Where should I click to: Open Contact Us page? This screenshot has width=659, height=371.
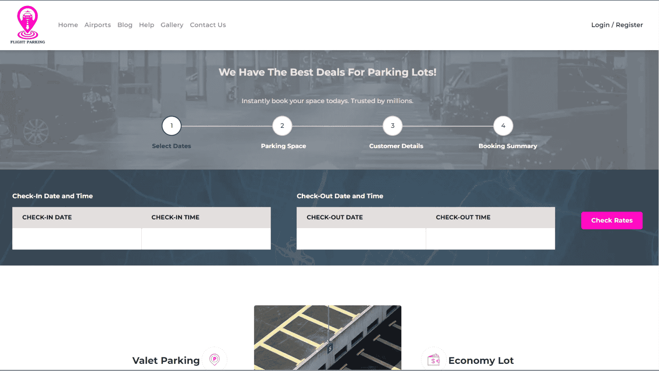pyautogui.click(x=208, y=25)
